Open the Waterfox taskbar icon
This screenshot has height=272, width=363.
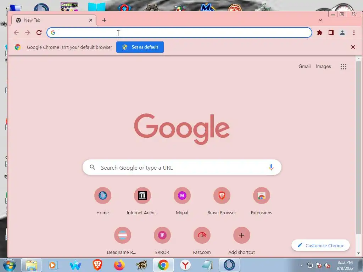coord(75,265)
